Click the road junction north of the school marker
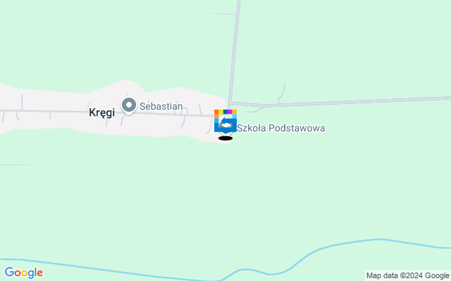This screenshot has width=451, height=281. (x=230, y=103)
